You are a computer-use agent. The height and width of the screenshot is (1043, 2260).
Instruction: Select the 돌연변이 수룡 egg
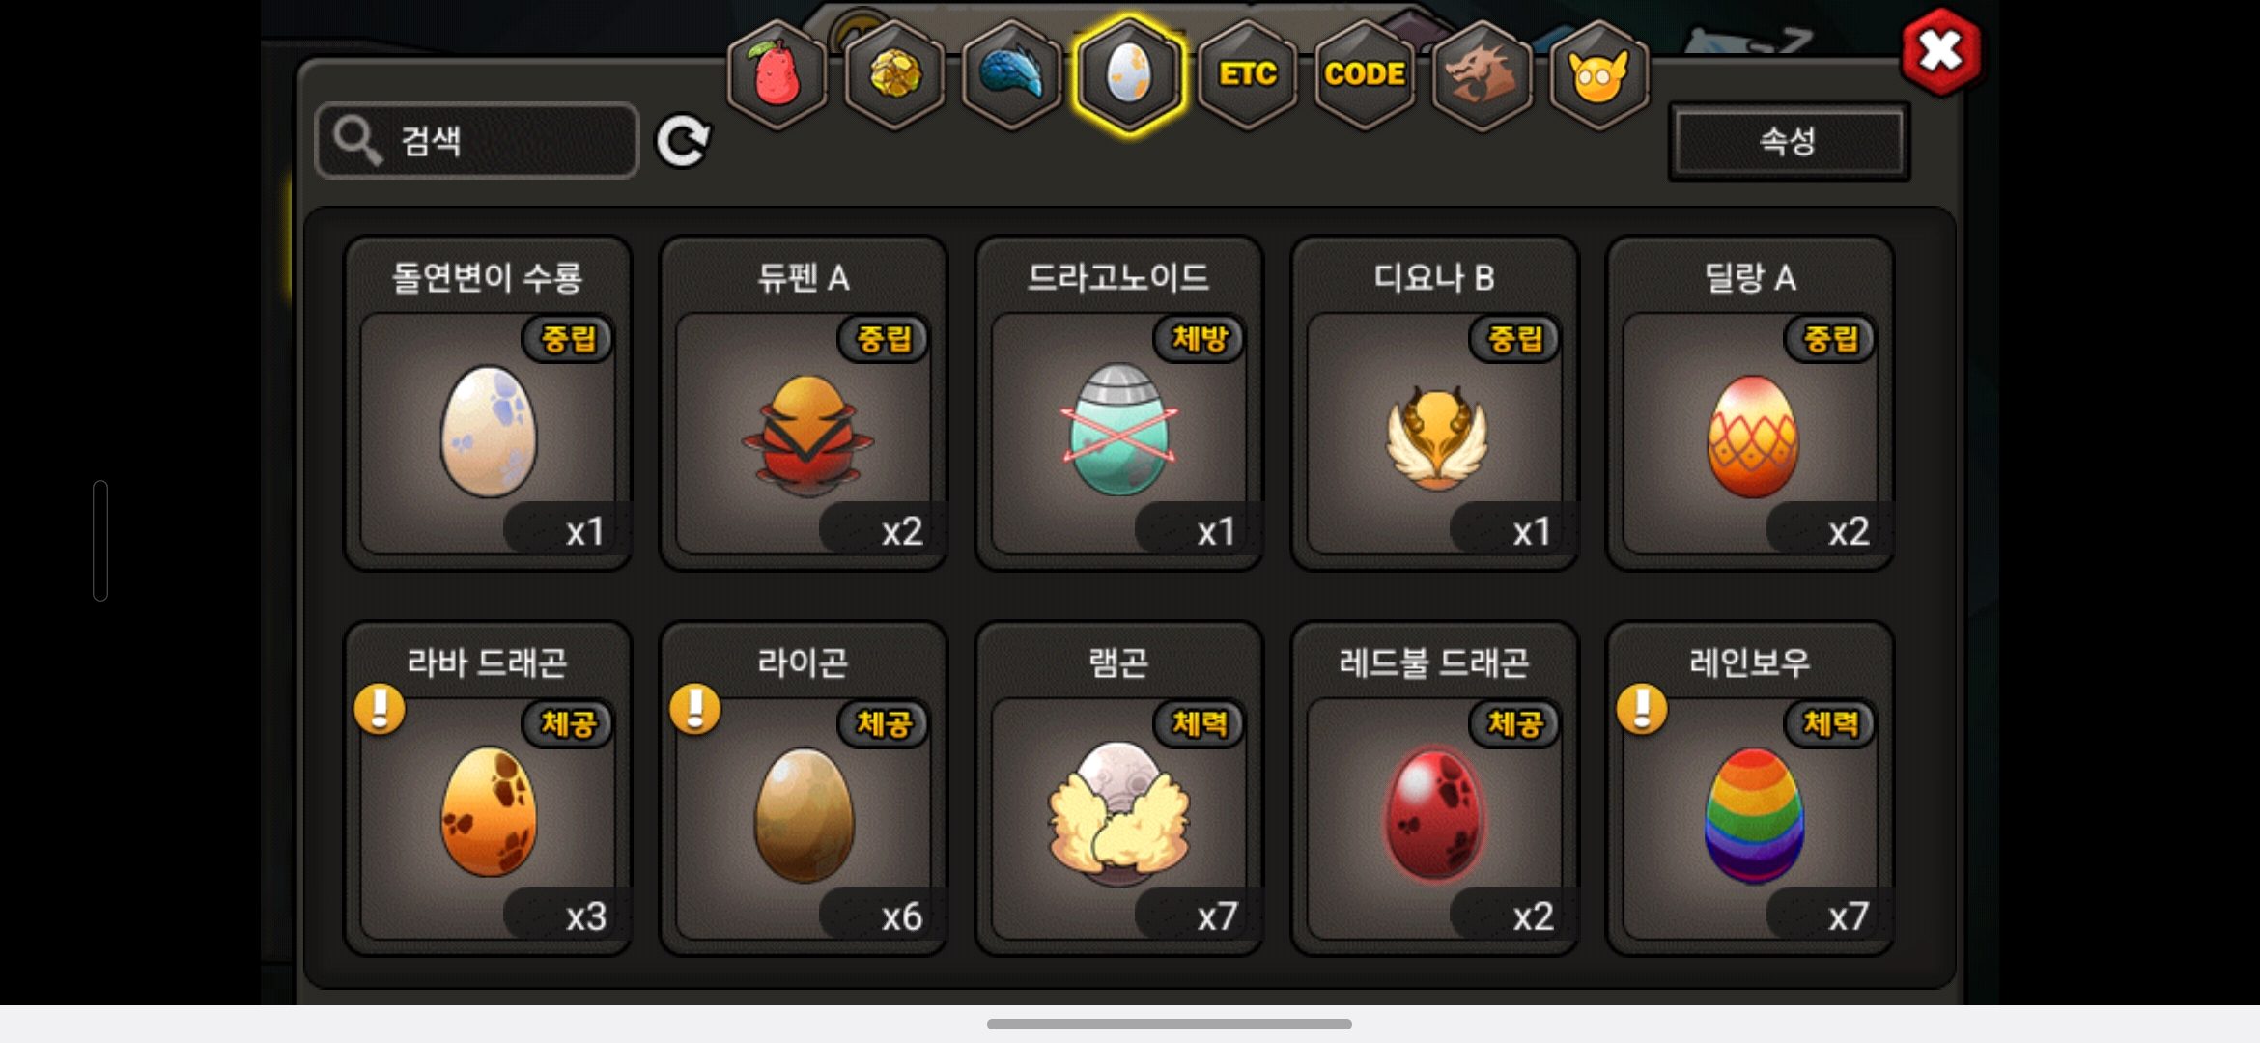(488, 404)
